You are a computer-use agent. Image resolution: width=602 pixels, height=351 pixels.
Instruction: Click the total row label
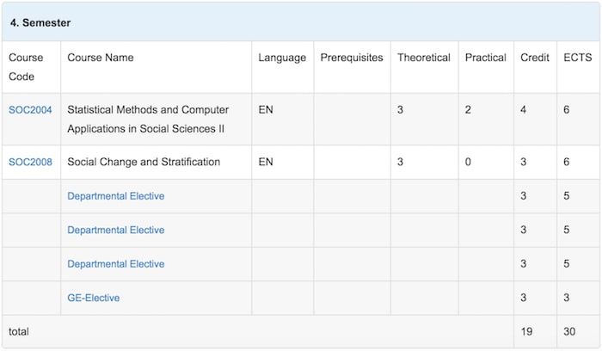19,332
